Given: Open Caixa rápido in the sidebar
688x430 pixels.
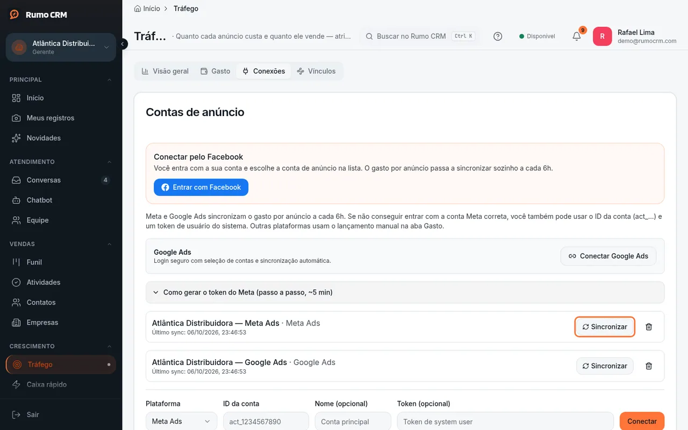Looking at the screenshot, I should [61, 384].
